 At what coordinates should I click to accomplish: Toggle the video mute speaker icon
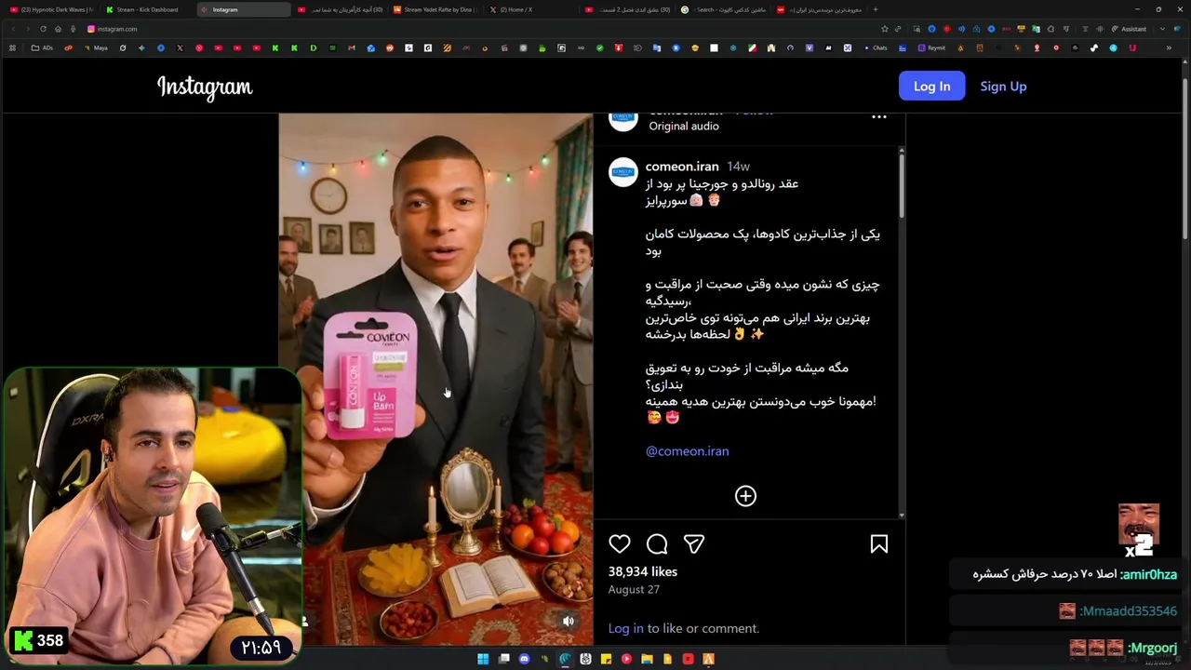(569, 621)
